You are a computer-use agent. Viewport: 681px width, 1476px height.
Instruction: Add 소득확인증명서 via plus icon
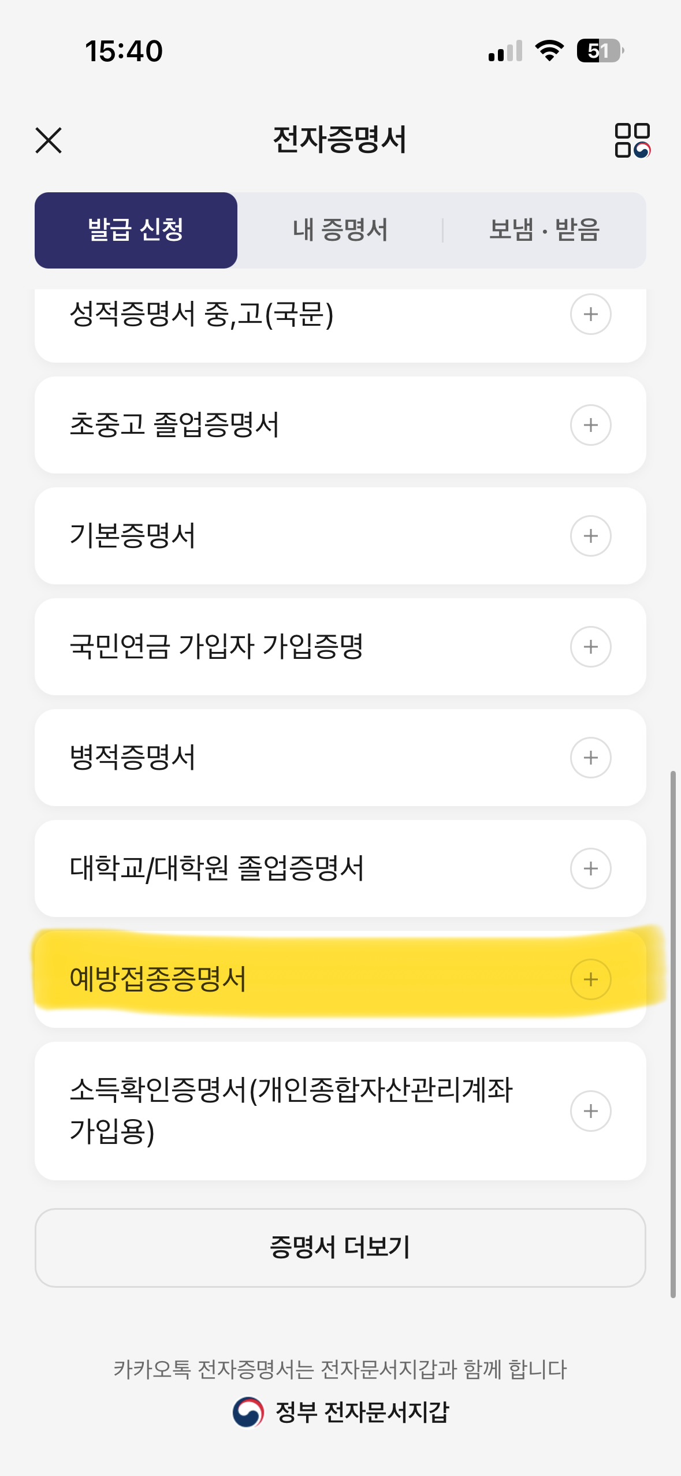590,1112
